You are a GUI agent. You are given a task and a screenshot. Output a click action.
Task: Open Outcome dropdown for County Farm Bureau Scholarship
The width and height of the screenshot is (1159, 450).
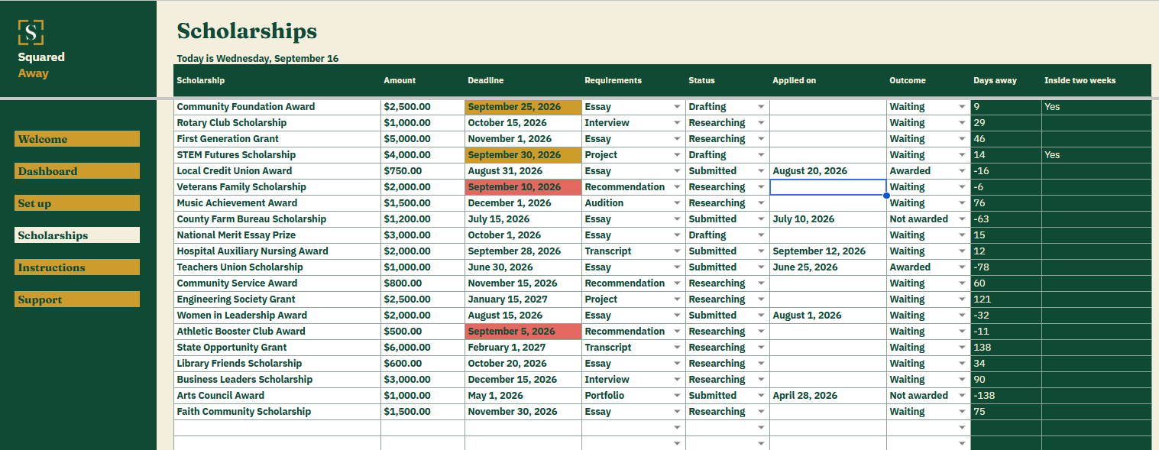pyautogui.click(x=962, y=219)
